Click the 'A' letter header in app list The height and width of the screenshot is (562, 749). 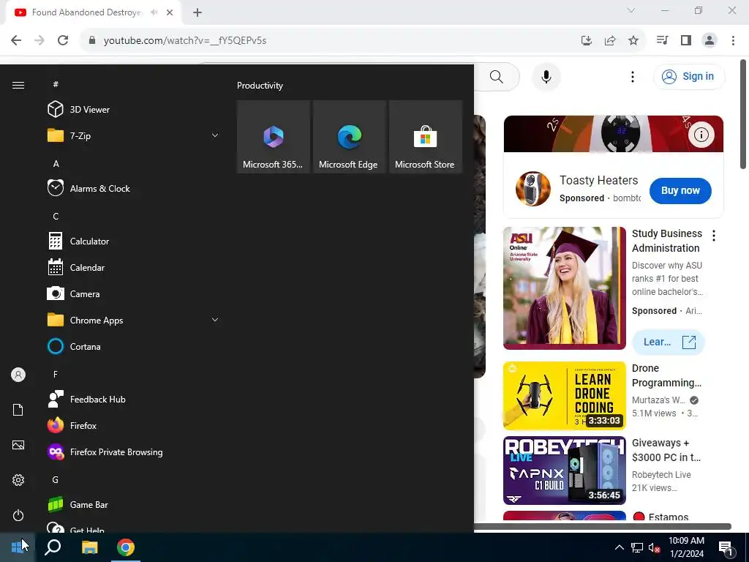(x=56, y=164)
